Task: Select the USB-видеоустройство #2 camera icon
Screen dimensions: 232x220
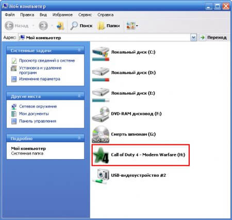Action: coord(101,176)
